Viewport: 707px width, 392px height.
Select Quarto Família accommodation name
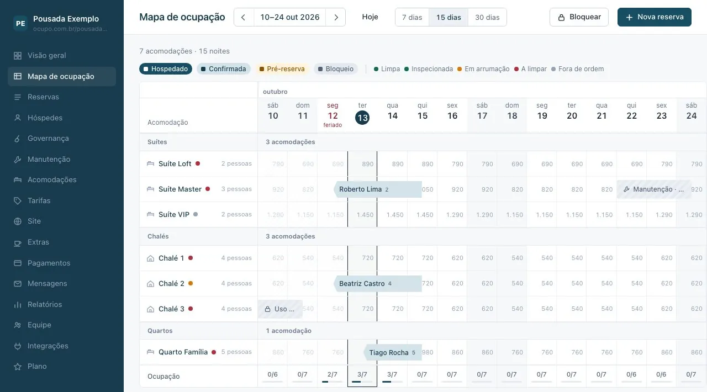tap(183, 352)
